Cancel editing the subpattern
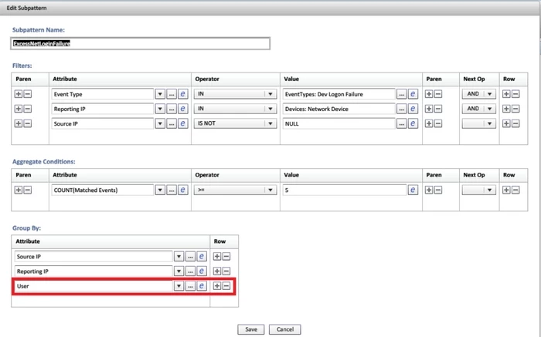The image size is (541, 337). pyautogui.click(x=285, y=329)
